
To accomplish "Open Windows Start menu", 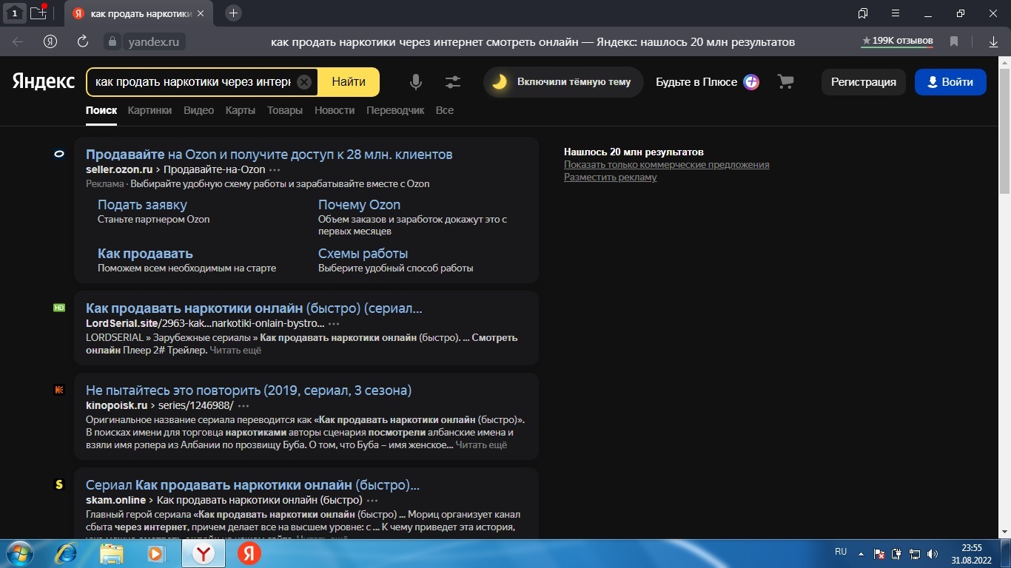I will point(19,553).
